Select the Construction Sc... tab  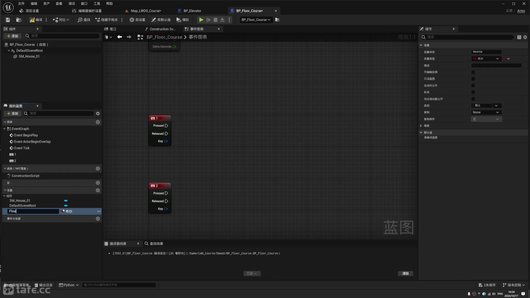(163, 29)
